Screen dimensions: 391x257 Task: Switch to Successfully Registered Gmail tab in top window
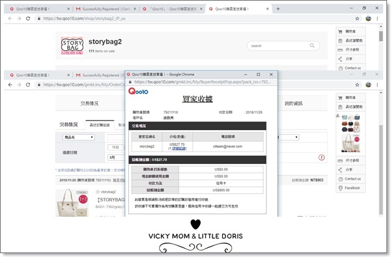(106, 9)
